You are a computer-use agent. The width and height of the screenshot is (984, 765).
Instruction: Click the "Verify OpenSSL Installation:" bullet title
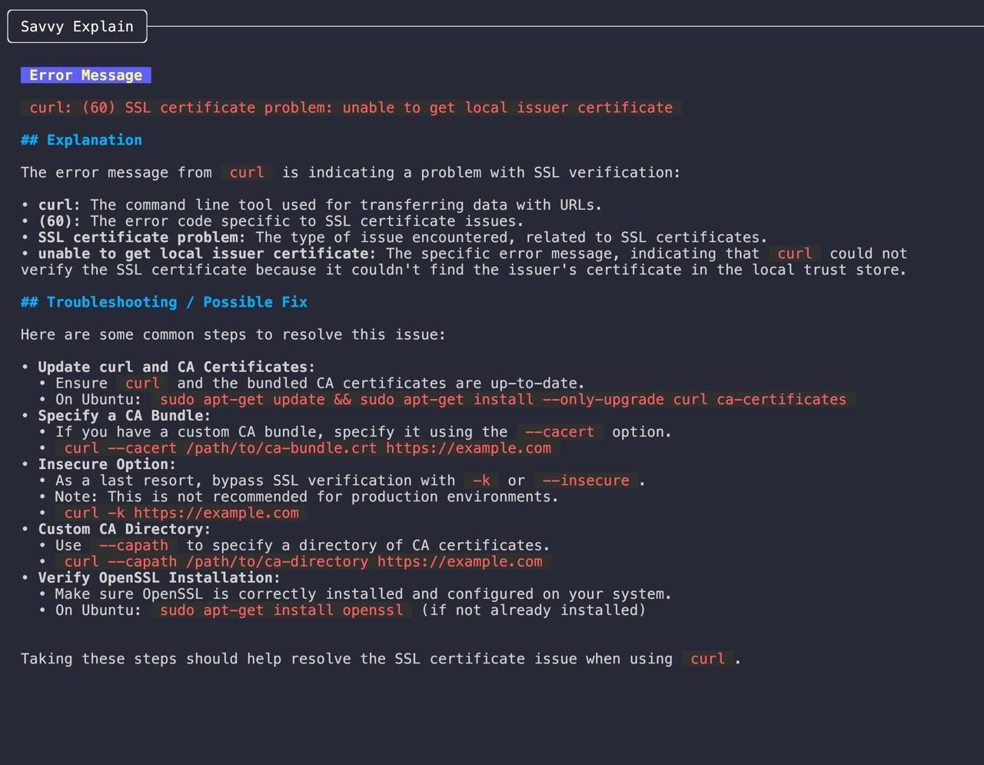click(x=159, y=577)
